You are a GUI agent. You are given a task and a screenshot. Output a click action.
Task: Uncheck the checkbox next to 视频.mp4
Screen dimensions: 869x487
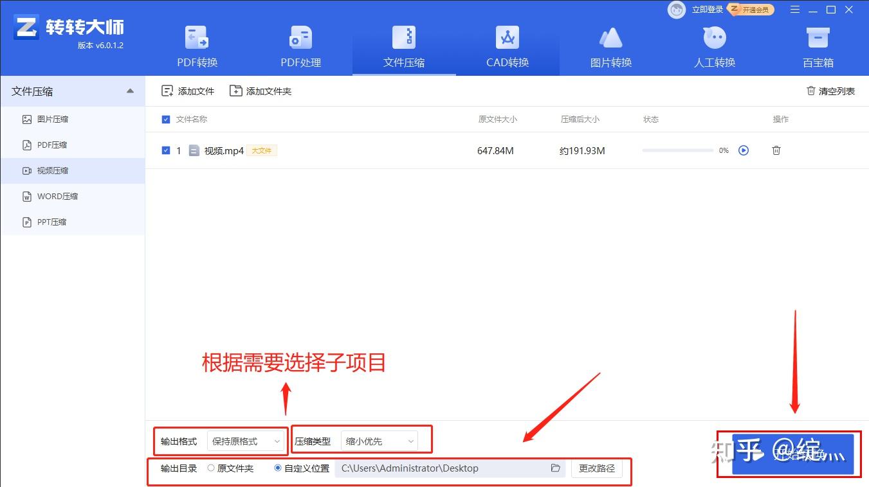[x=165, y=150]
